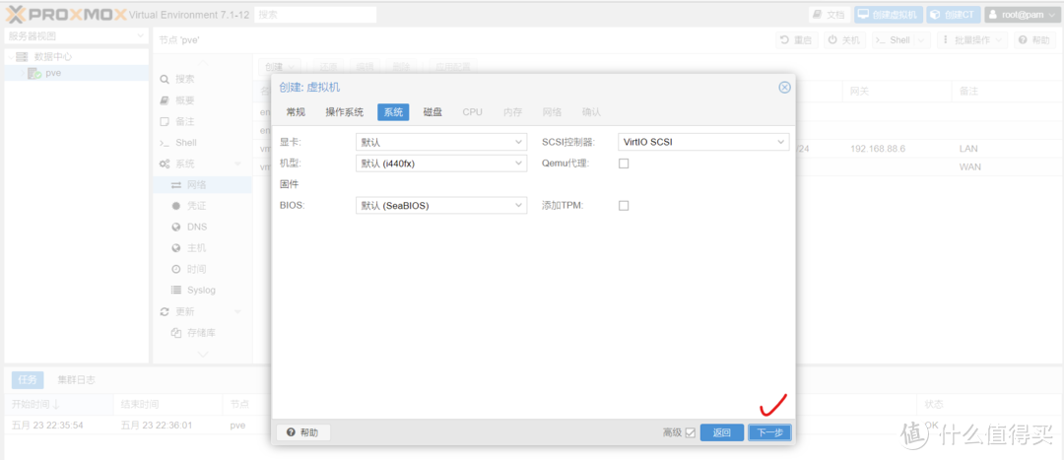Screen dimensions: 1064x460
Task: Switch to the 集群日志 tab
Action: point(76,380)
